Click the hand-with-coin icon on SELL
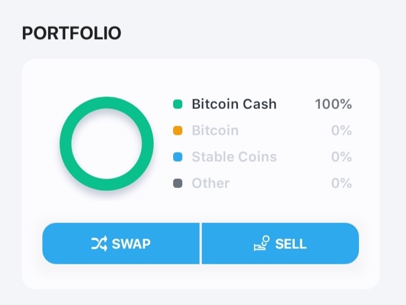The width and height of the screenshot is (406, 305). 261,244
